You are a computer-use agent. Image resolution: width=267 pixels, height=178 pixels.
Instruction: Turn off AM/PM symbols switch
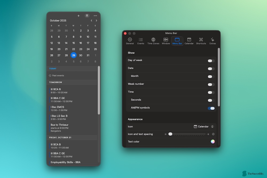[211, 108]
